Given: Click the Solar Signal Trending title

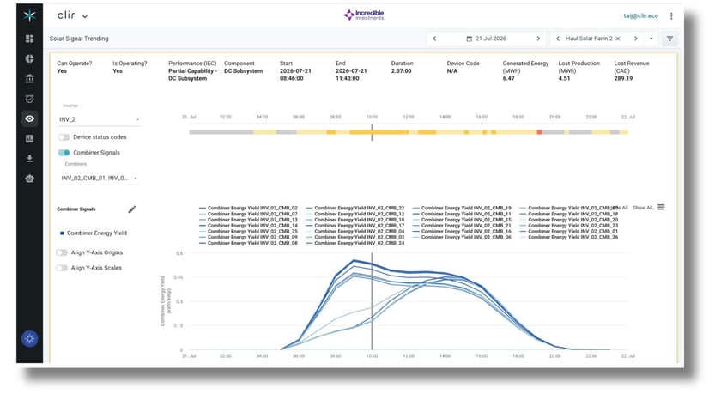Looking at the screenshot, I should [79, 39].
